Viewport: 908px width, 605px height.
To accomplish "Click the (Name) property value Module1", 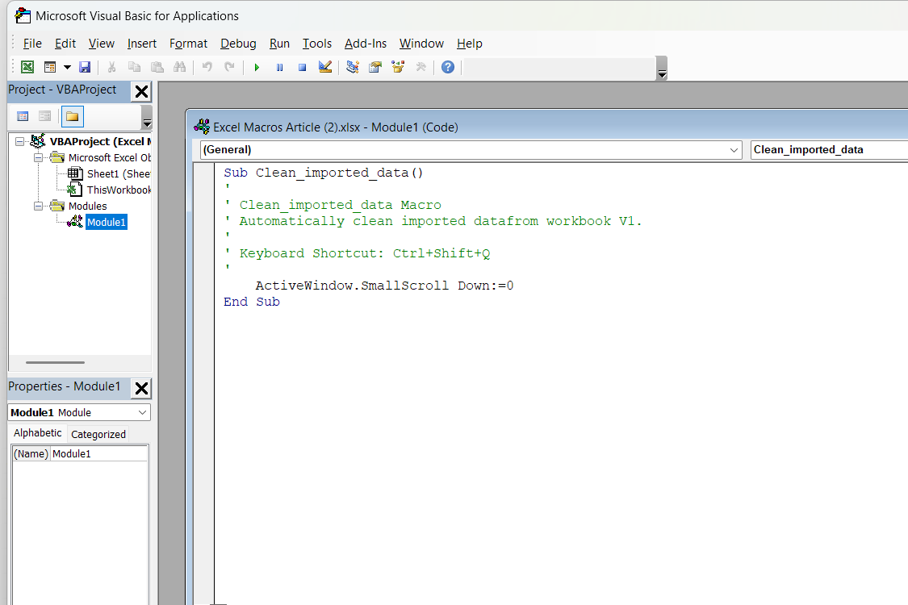I will [x=99, y=454].
